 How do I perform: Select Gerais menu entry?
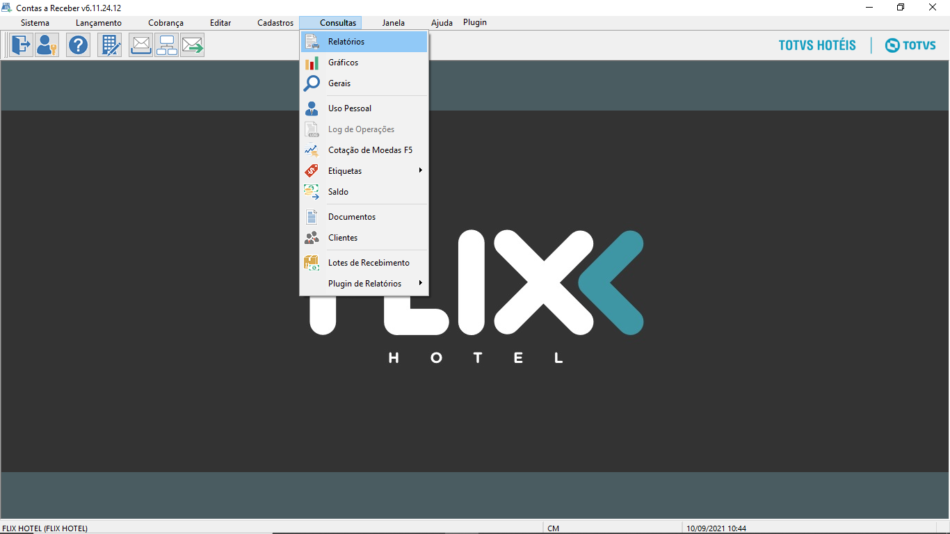pos(364,83)
